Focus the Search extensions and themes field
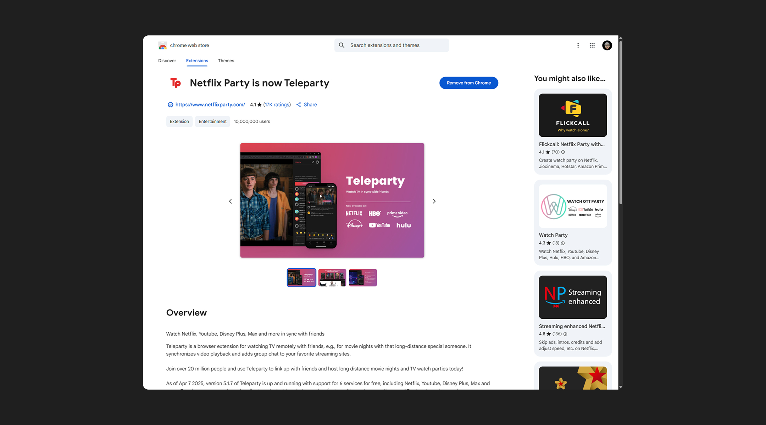This screenshot has width=766, height=425. 392,45
